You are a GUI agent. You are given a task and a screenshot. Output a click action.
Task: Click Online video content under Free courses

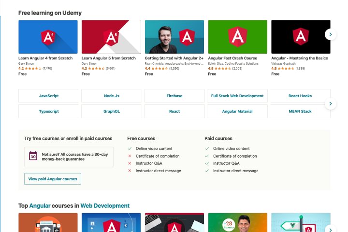[x=154, y=148]
